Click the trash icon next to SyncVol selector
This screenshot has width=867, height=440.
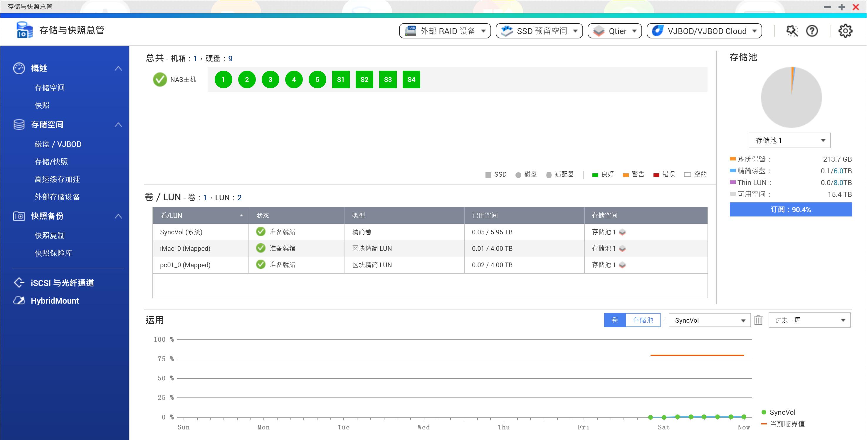tap(758, 320)
